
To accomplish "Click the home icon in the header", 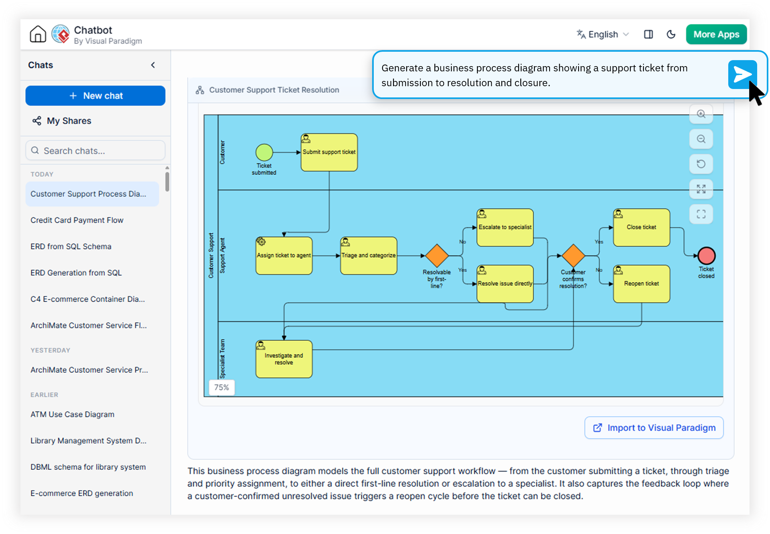I will pos(38,34).
